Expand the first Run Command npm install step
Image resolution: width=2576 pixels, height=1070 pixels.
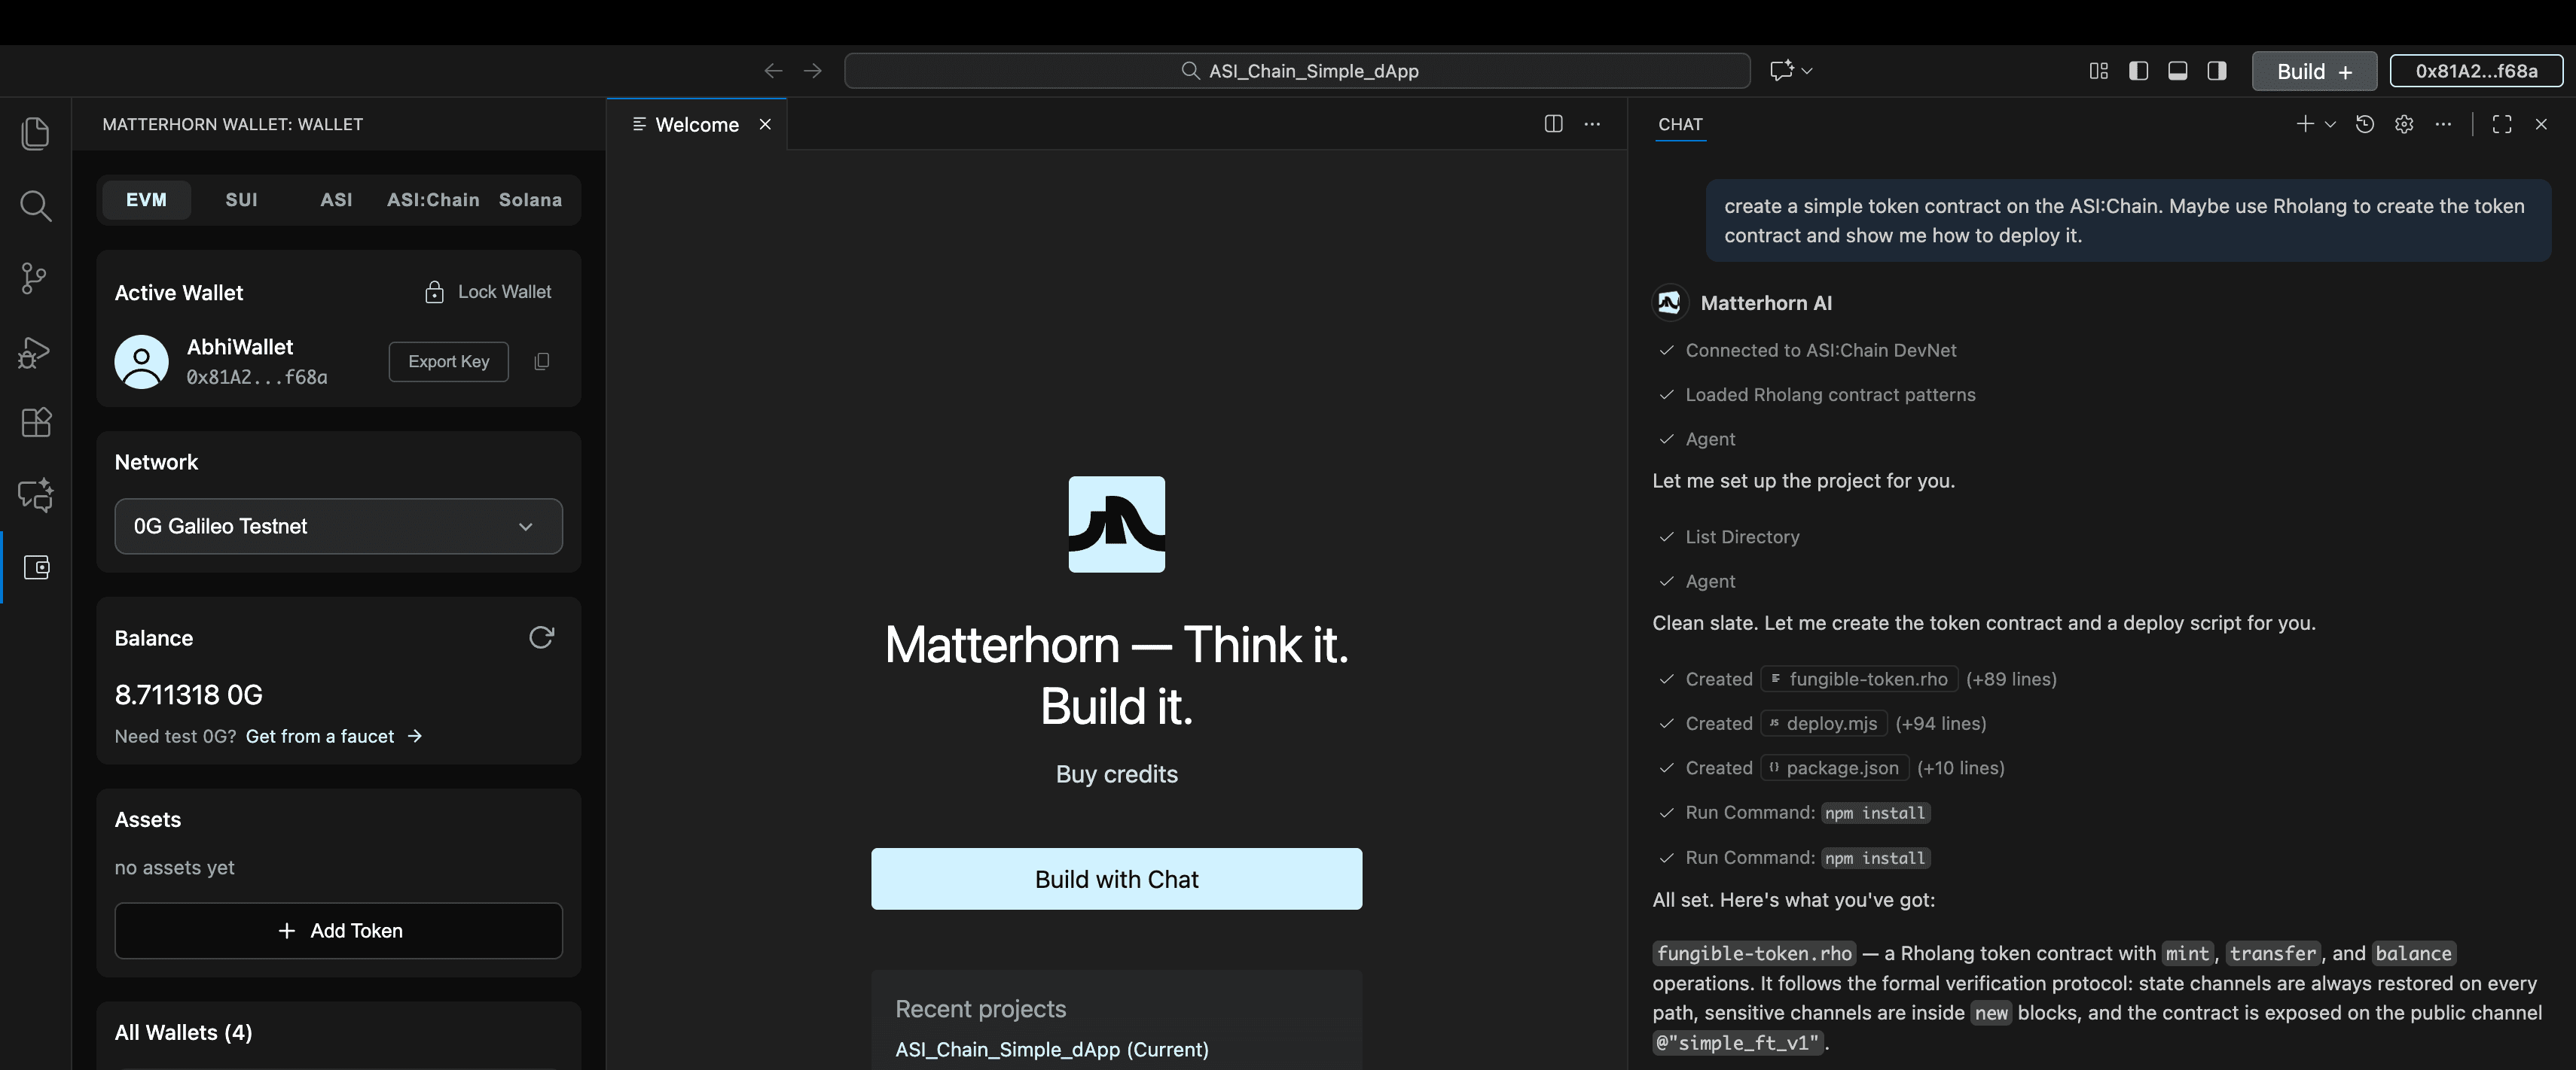(x=1793, y=813)
